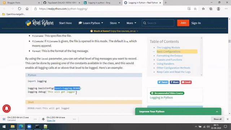Email this article button
Screen dimensions: 231x130
[x=186, y=82]
